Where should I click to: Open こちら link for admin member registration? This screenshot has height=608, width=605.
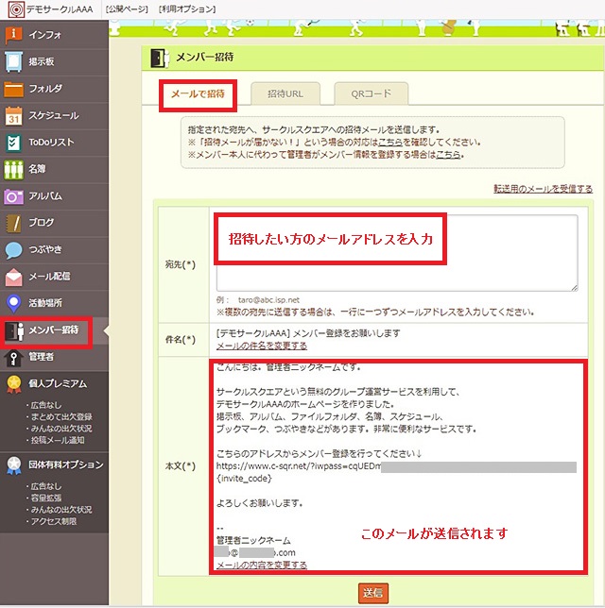click(x=448, y=155)
